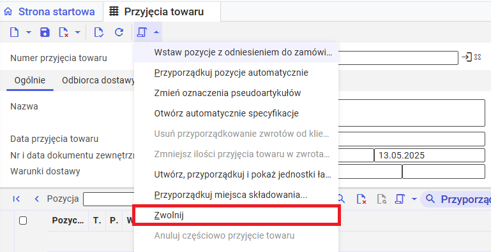Click the import arrow icon beside number field
Image resolution: width=491 pixels, height=252 pixels.
point(467,57)
